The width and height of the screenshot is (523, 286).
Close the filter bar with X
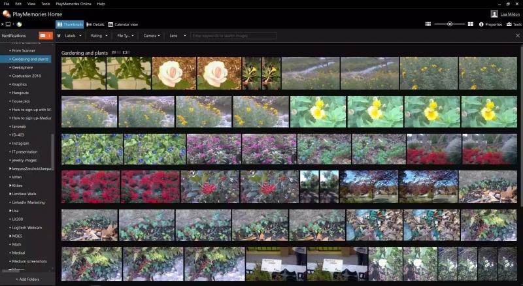pos(517,35)
